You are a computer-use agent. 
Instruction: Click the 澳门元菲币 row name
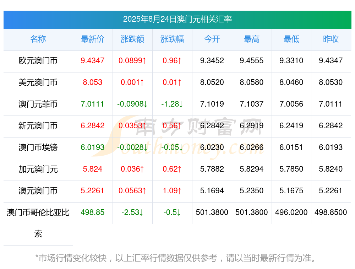(38, 104)
